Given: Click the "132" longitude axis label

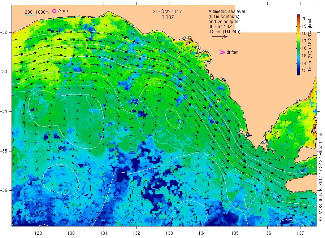Looking at the screenshot, I should tap(136, 233).
